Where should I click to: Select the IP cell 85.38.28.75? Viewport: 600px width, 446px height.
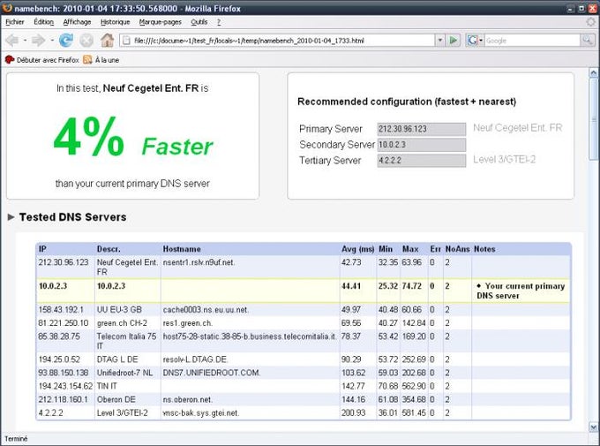(59, 336)
